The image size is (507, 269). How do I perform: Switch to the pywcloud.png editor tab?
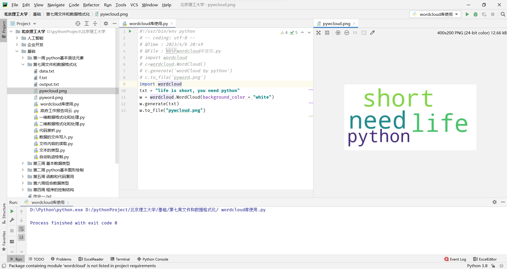(x=336, y=23)
